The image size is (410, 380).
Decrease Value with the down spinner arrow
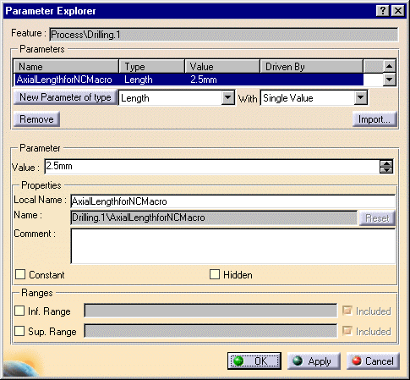[x=386, y=170]
